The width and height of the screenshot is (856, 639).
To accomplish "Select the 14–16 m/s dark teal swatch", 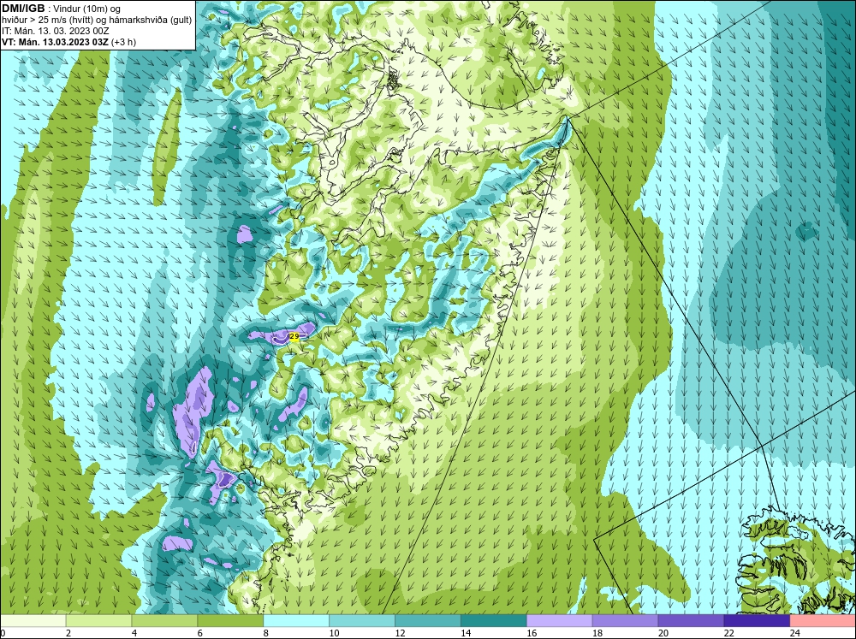I will [x=494, y=621].
